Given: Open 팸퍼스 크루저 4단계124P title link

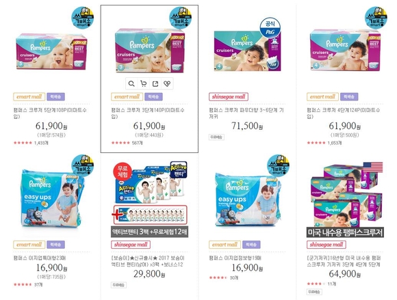Looking at the screenshot, I should point(344,113).
